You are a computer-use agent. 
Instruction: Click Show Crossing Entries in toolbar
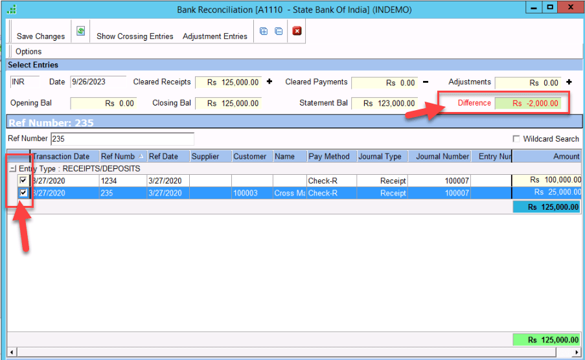click(x=135, y=36)
